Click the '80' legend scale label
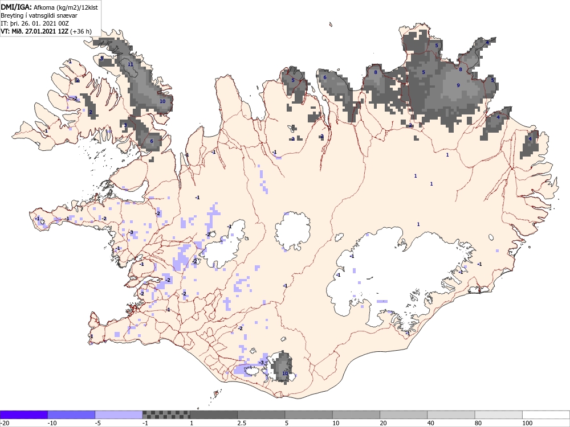 coord(478,423)
